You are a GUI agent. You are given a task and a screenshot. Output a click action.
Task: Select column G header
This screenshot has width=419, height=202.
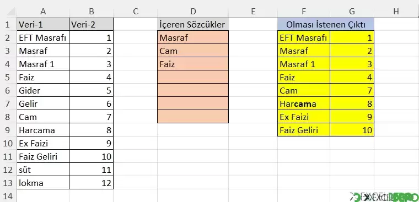[x=352, y=11]
